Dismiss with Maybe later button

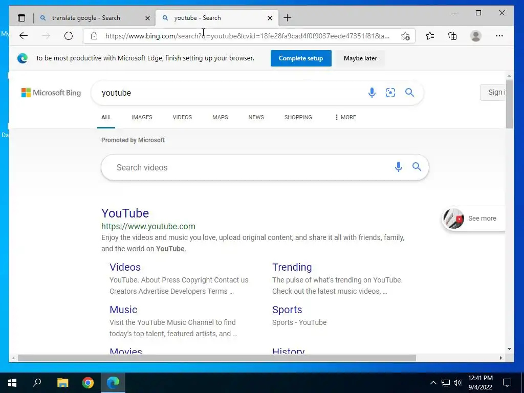point(360,58)
